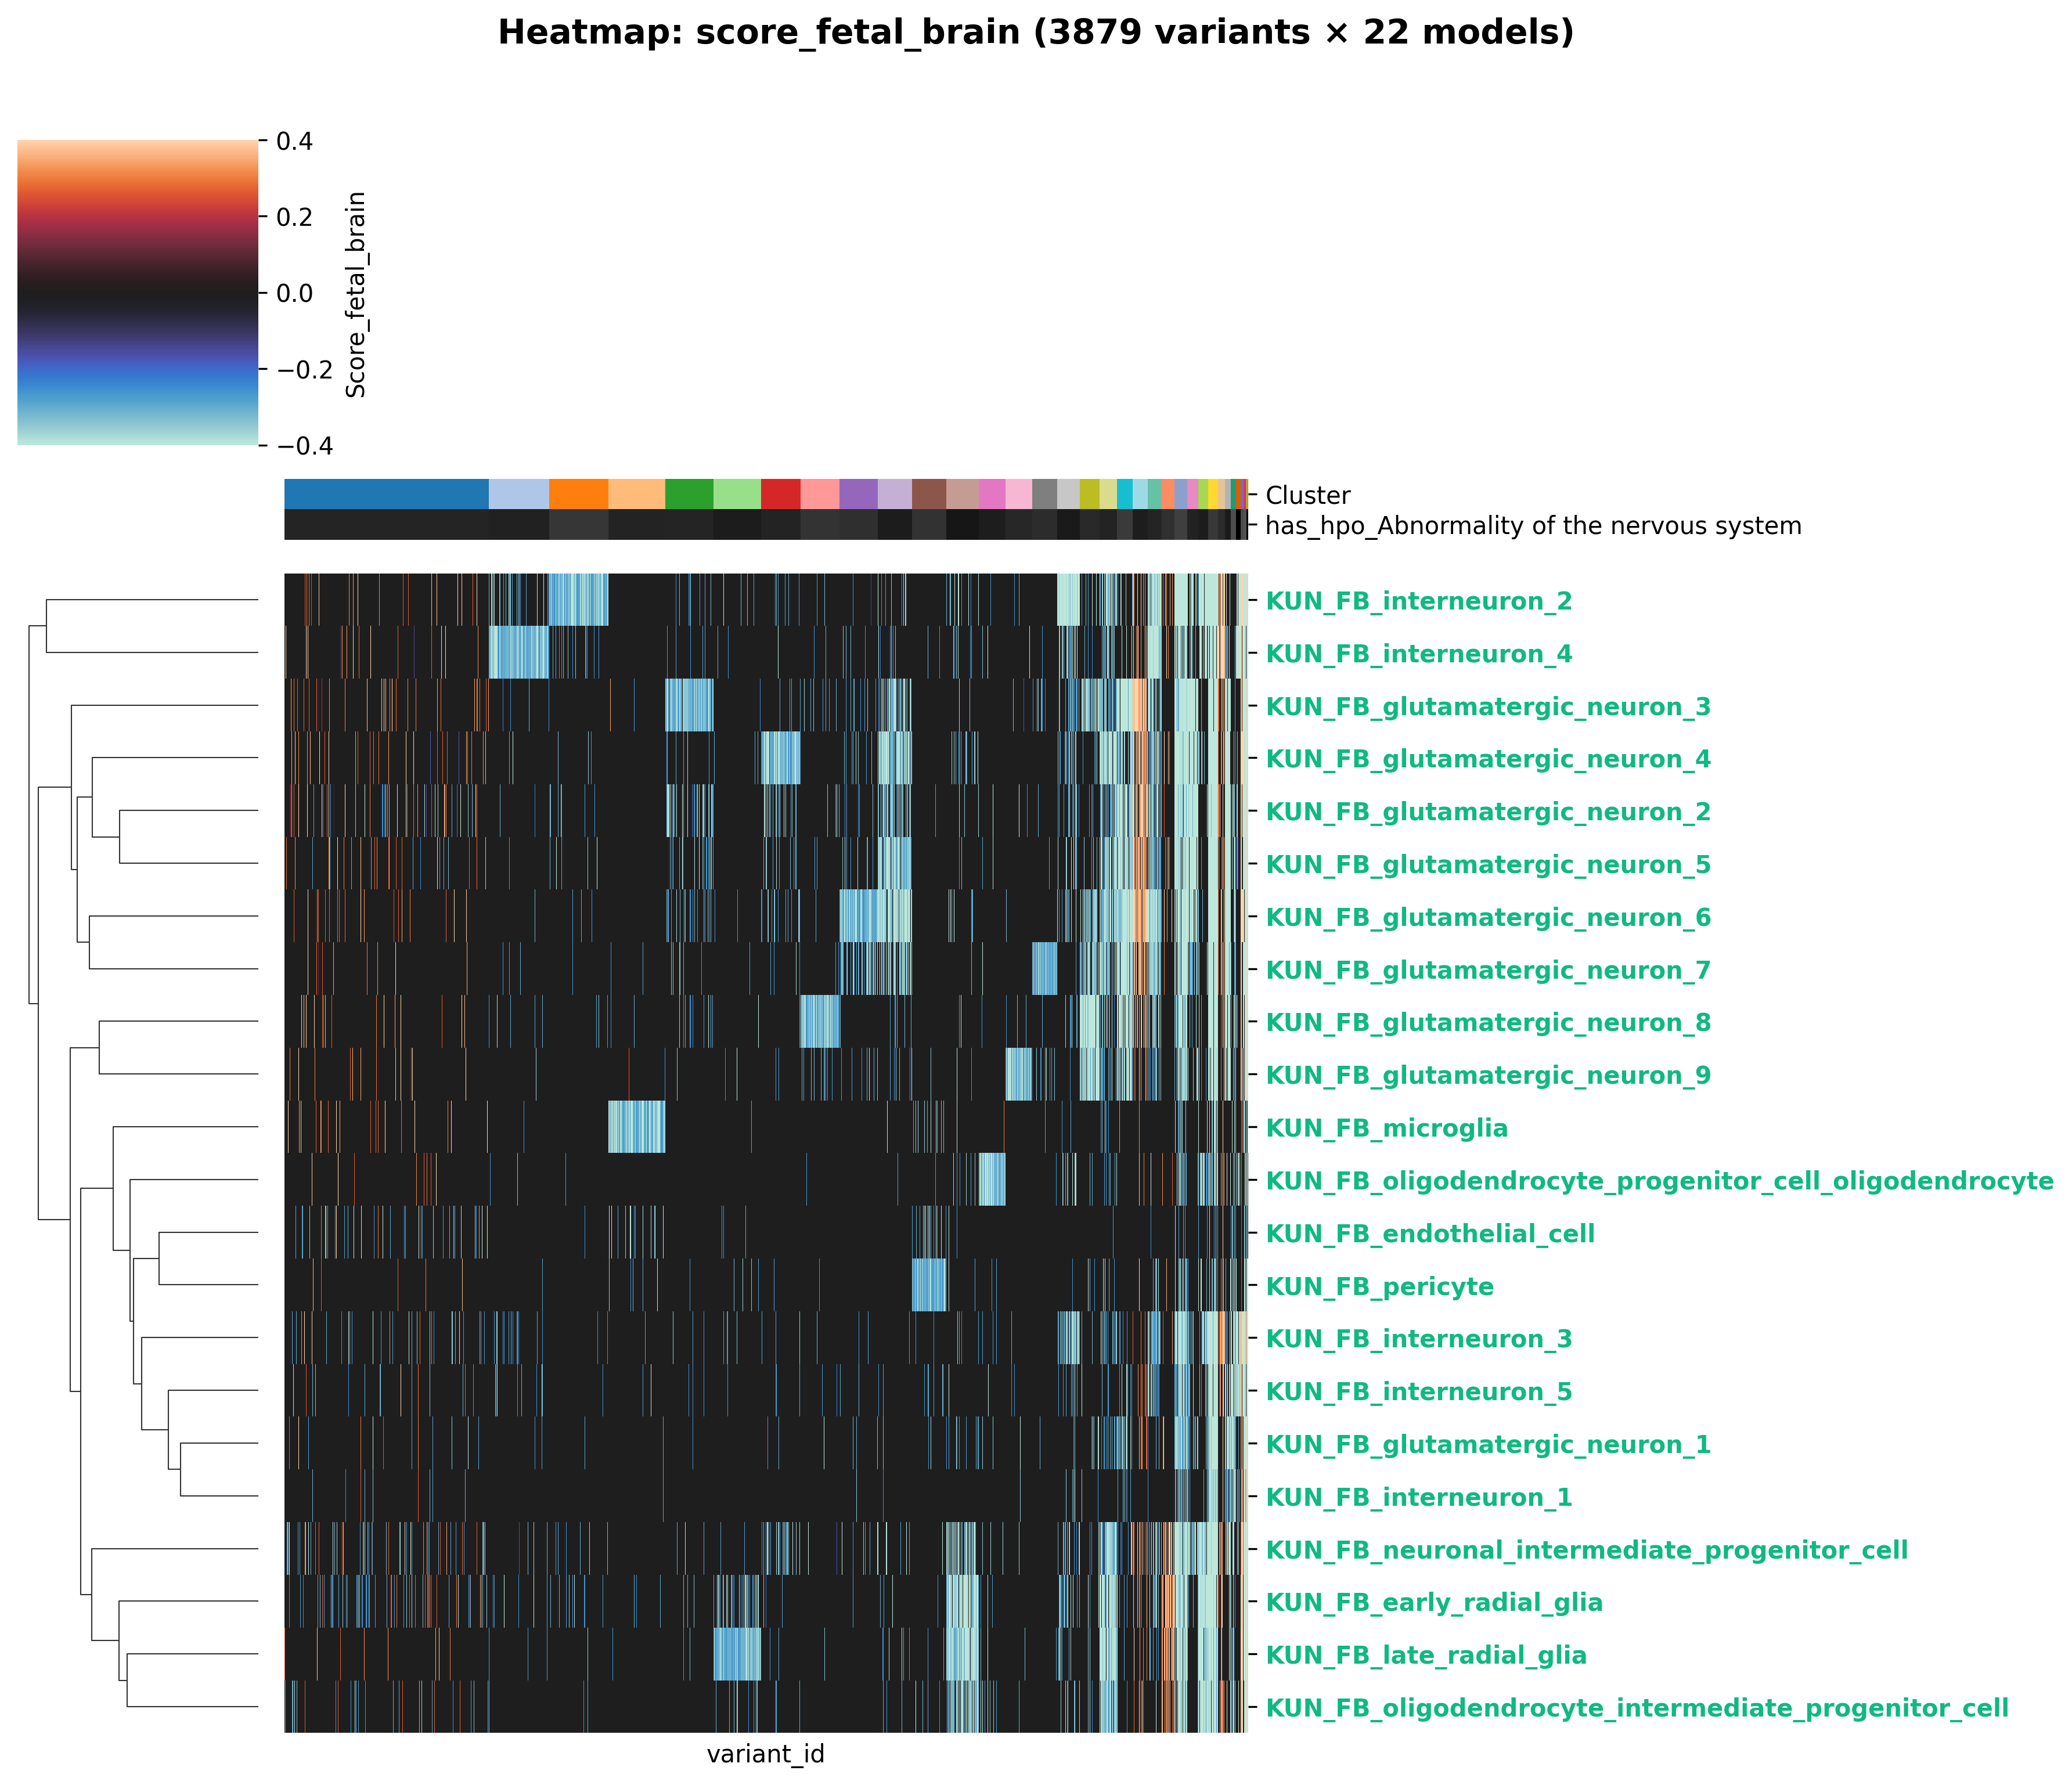The width and height of the screenshot is (2072, 1785).
Task: Click the KUN_FB_endothelial_cell label
Action: point(1429,1234)
